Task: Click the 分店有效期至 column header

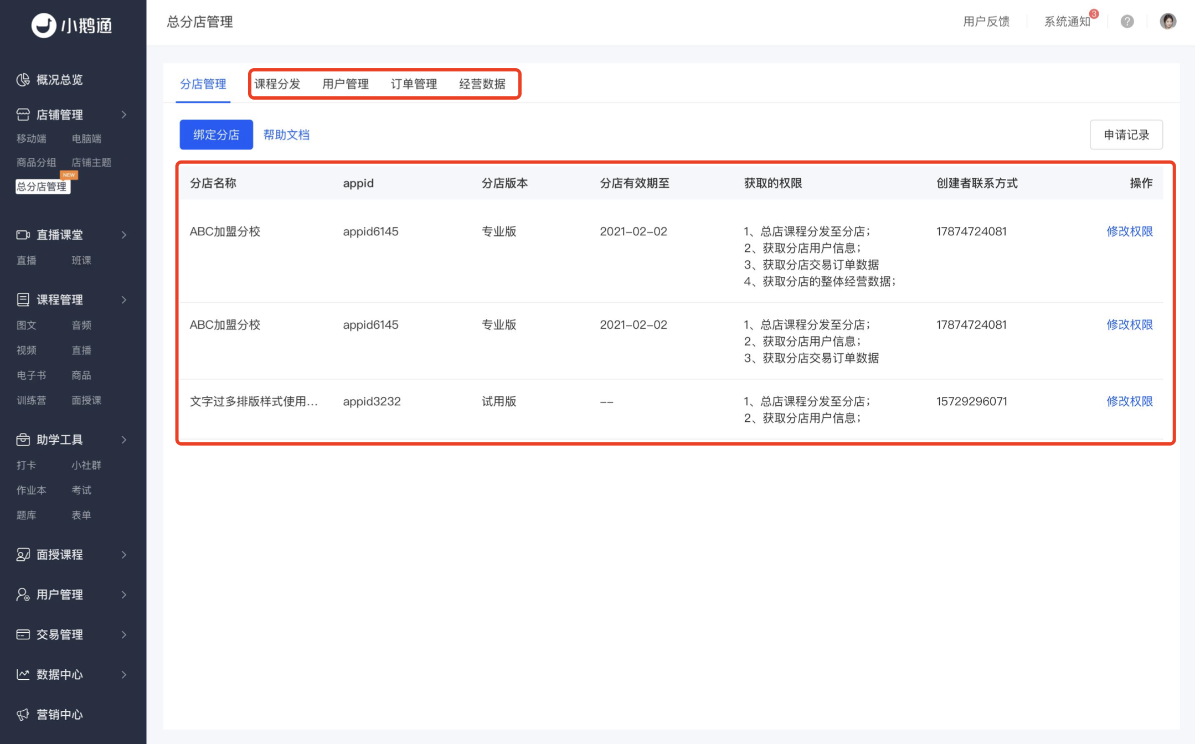Action: point(635,183)
